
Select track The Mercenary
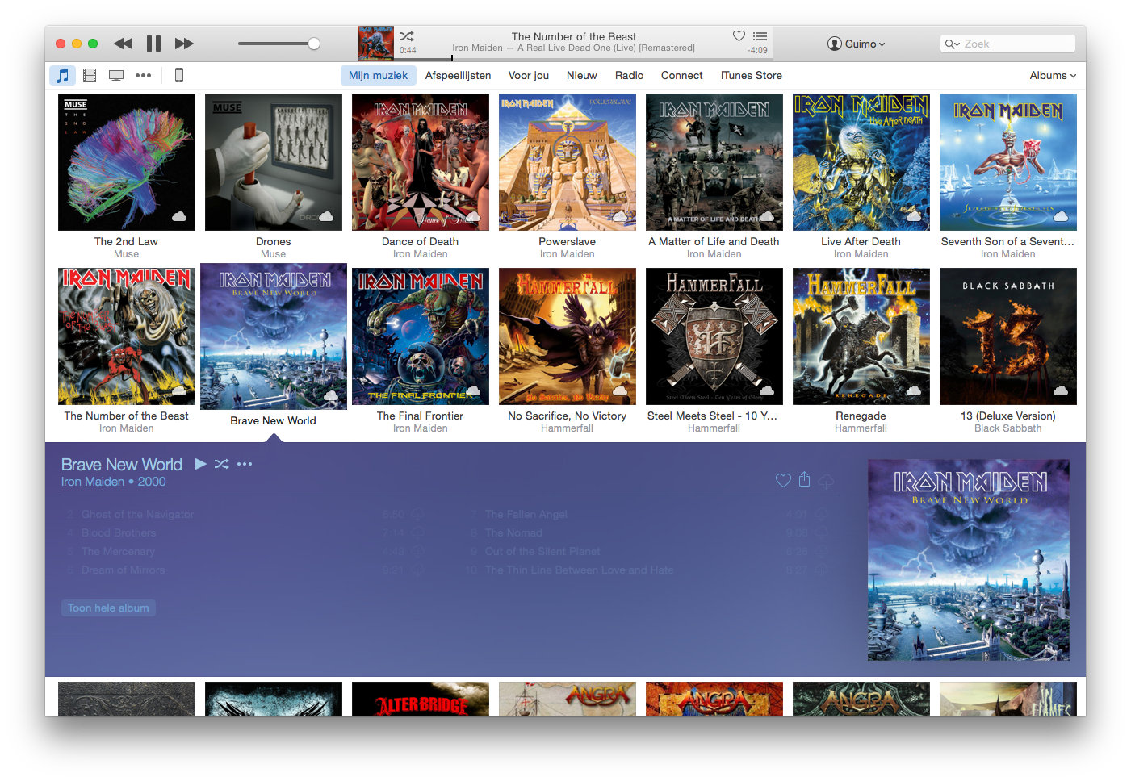pyautogui.click(x=118, y=551)
